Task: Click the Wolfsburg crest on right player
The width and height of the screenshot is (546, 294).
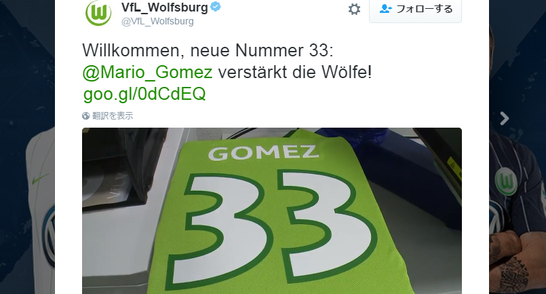Action: tap(505, 181)
